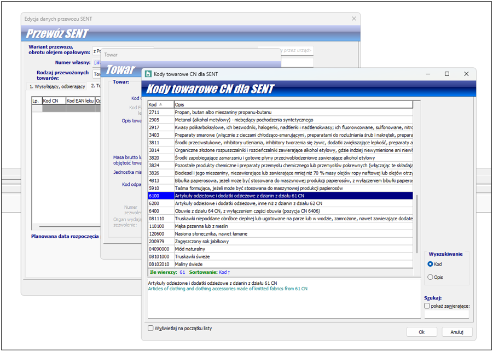Maximize the Kody towarowe CN dla SENT window

tap(446, 74)
